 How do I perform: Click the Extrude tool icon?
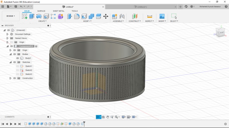tap(32, 16)
